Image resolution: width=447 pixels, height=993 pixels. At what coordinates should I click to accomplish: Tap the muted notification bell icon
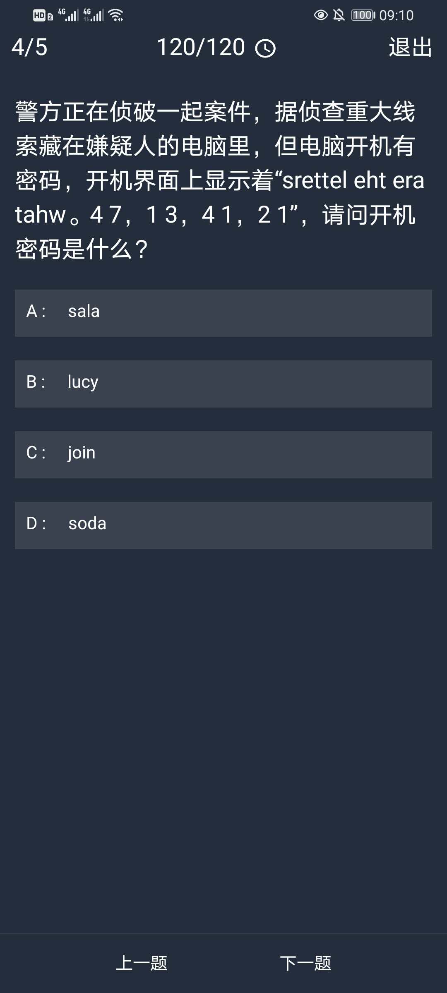tap(339, 15)
